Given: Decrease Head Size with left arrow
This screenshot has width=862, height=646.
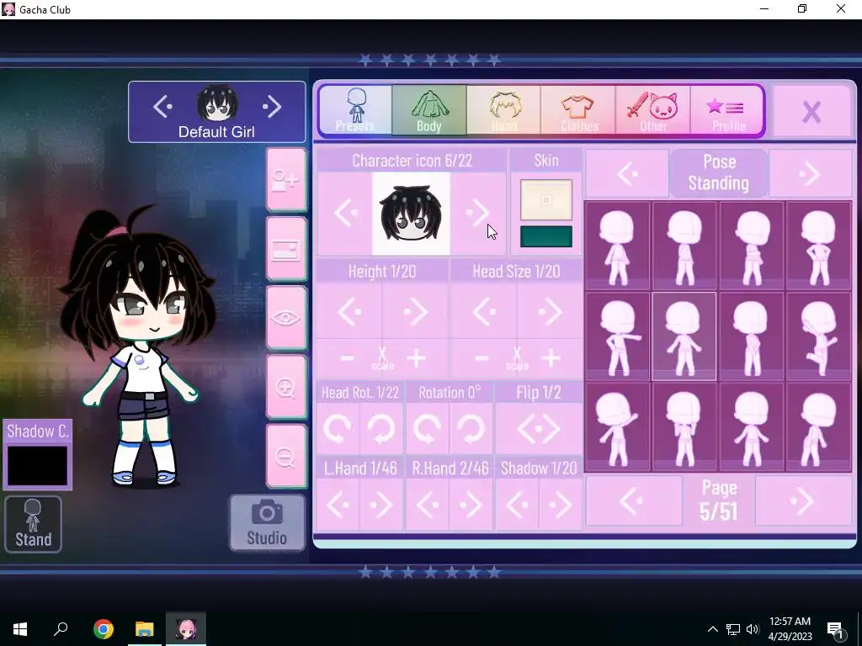Looking at the screenshot, I should 484,311.
